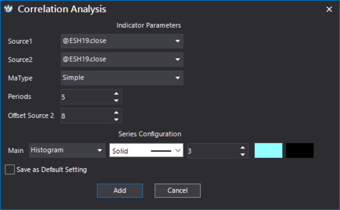Enable Save as Default Setting checkbox

(10, 169)
